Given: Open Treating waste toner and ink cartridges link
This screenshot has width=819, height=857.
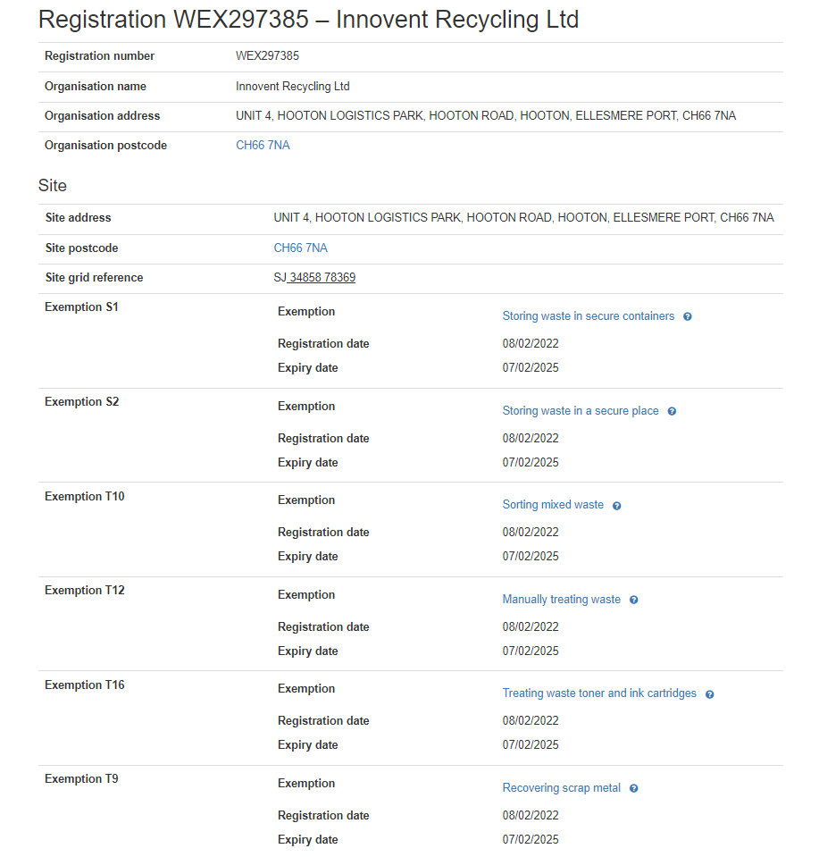Looking at the screenshot, I should click(598, 693).
